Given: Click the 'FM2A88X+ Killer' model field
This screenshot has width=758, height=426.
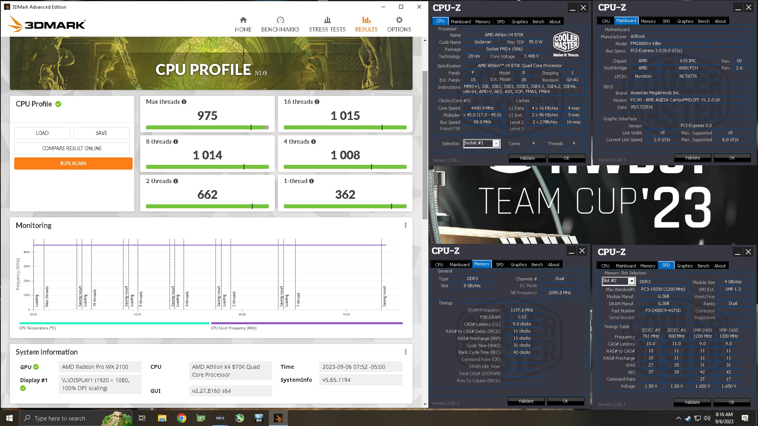Looking at the screenshot, I should coord(646,43).
